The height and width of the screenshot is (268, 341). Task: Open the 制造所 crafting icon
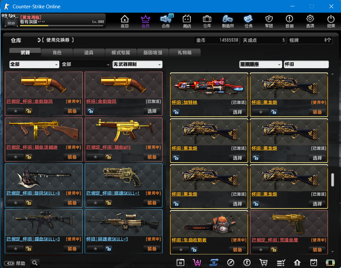(x=228, y=21)
